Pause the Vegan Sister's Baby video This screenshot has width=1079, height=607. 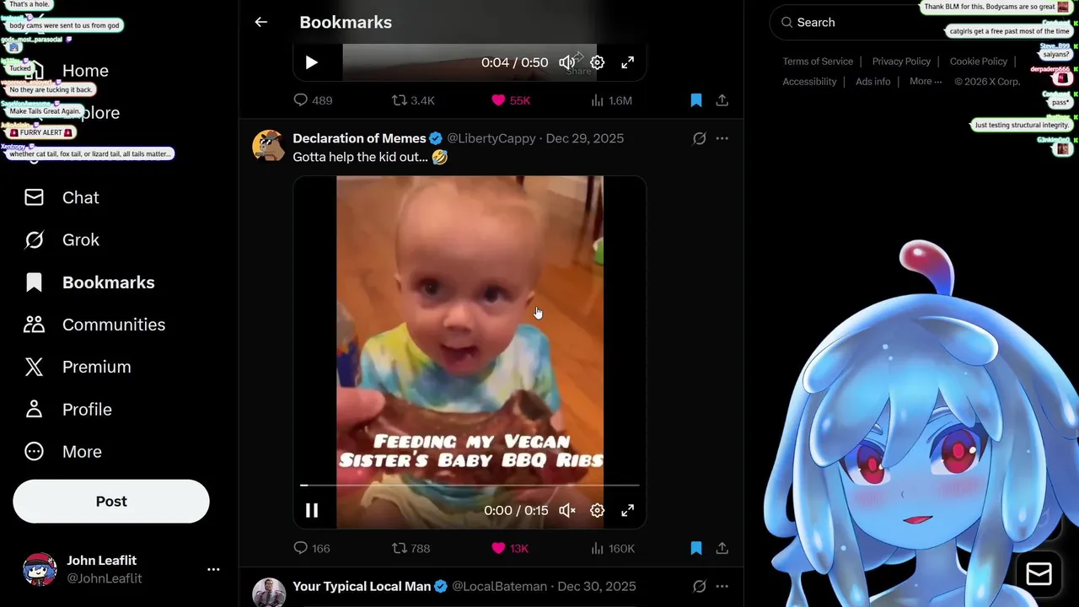click(312, 510)
